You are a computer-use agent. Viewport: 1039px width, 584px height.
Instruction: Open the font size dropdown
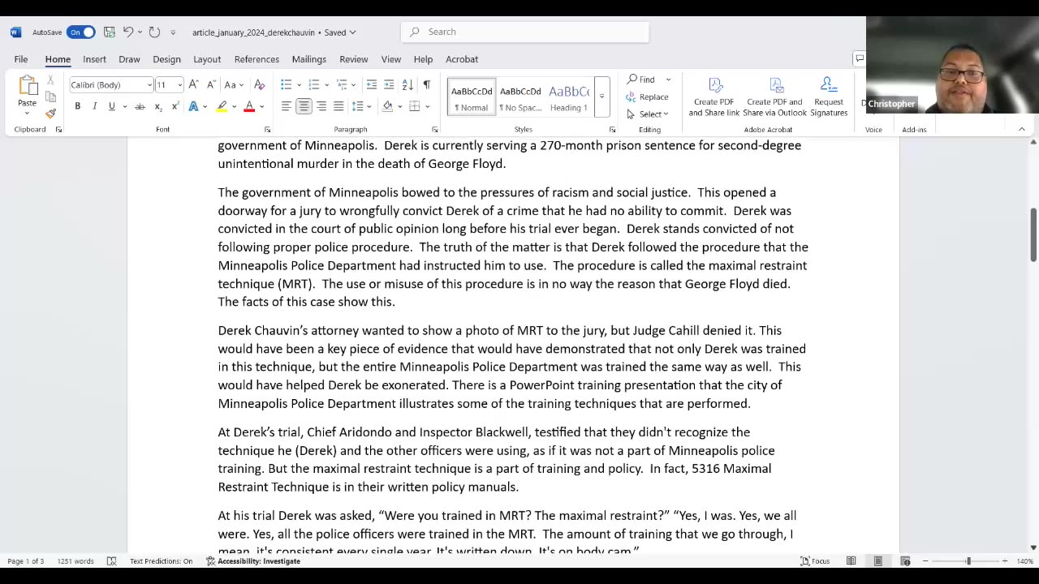(x=179, y=85)
